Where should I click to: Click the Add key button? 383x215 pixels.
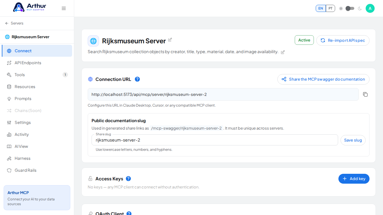click(x=354, y=179)
